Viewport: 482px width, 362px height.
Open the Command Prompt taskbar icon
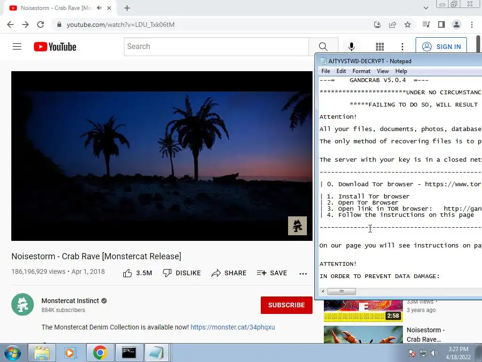pos(129,353)
